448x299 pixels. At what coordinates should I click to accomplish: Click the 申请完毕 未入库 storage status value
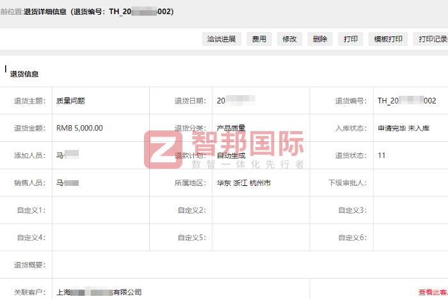[403, 128]
